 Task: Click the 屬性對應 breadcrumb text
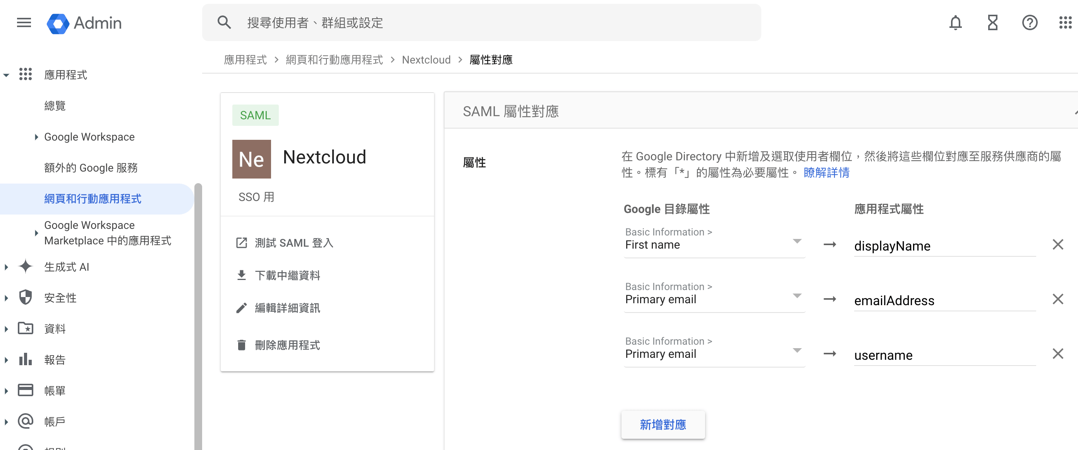(x=491, y=60)
